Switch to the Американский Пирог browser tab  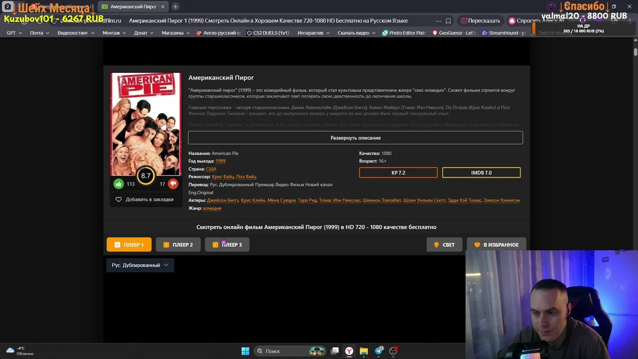(x=133, y=6)
